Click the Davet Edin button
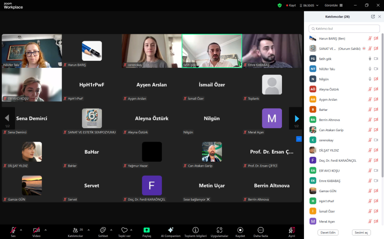Screen dimensions: 384x239 (x=328, y=233)
